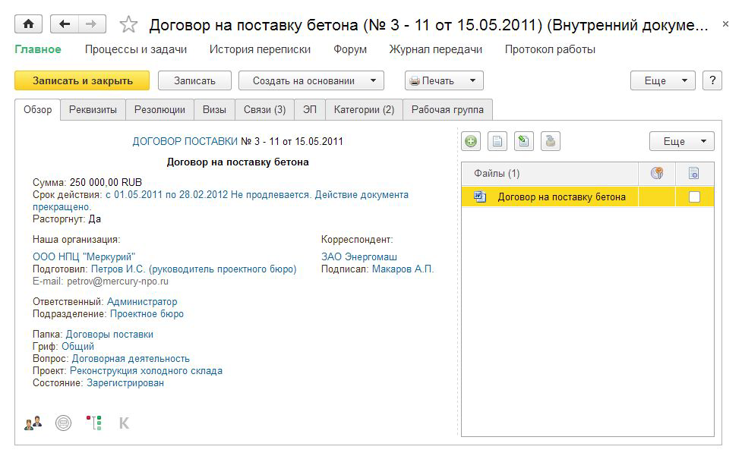The image size is (742, 456).
Task: Open help with question mark button
Action: (712, 80)
